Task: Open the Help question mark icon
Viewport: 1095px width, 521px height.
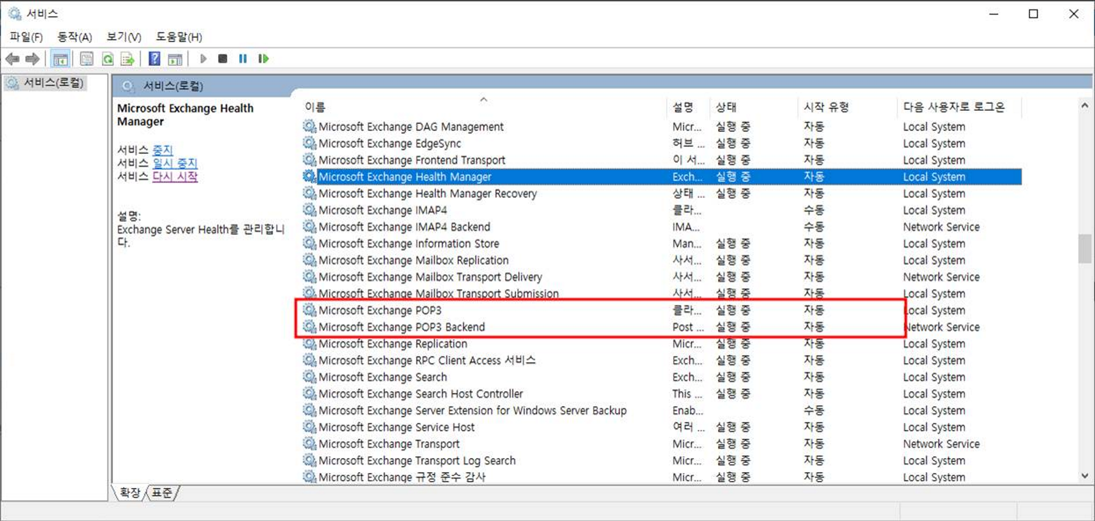Action: 154,59
